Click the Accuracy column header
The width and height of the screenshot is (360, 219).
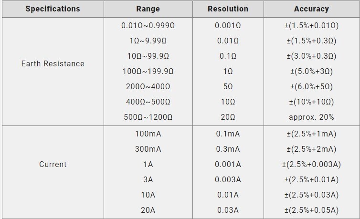pos(311,9)
